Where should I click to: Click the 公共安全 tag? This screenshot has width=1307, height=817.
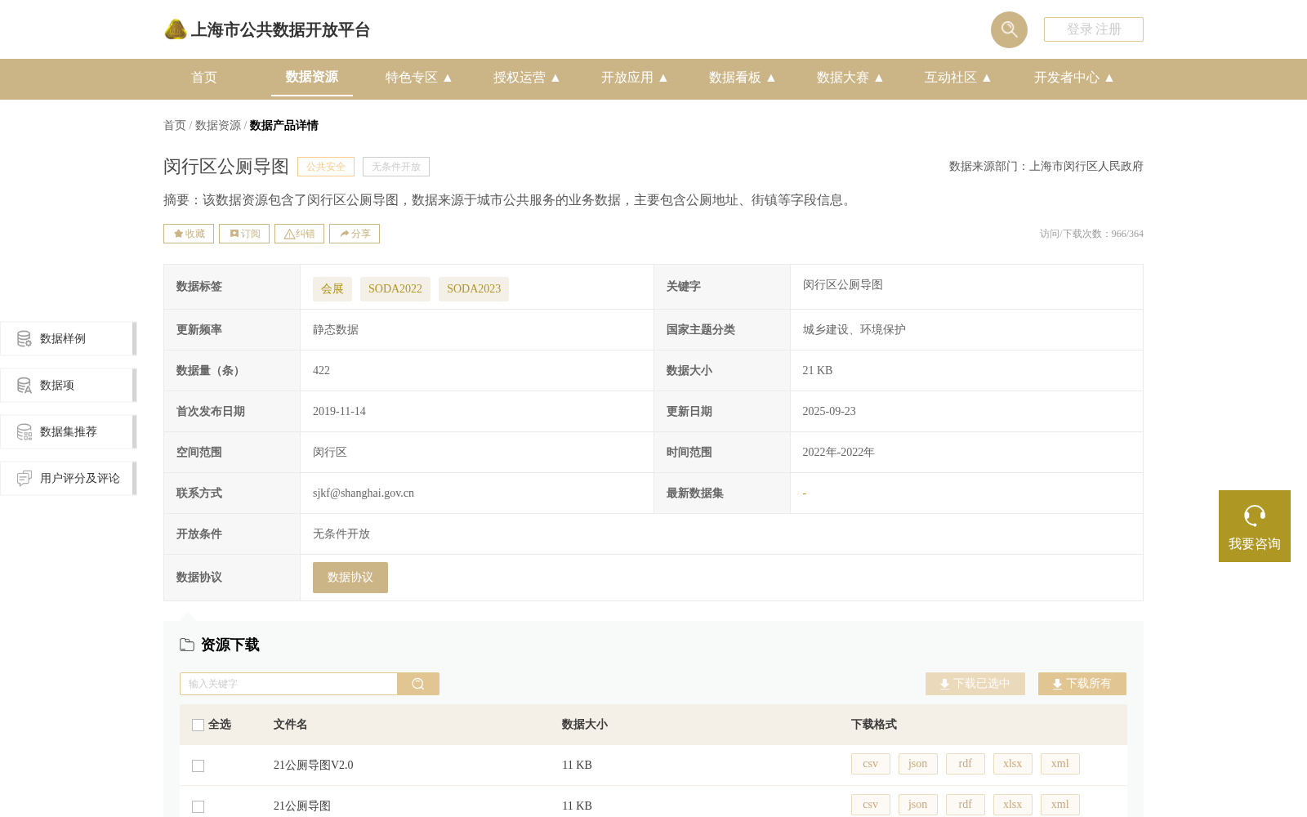click(326, 167)
